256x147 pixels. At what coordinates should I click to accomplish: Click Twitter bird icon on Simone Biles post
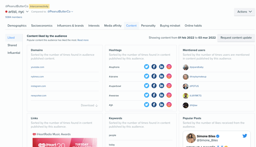244,136
